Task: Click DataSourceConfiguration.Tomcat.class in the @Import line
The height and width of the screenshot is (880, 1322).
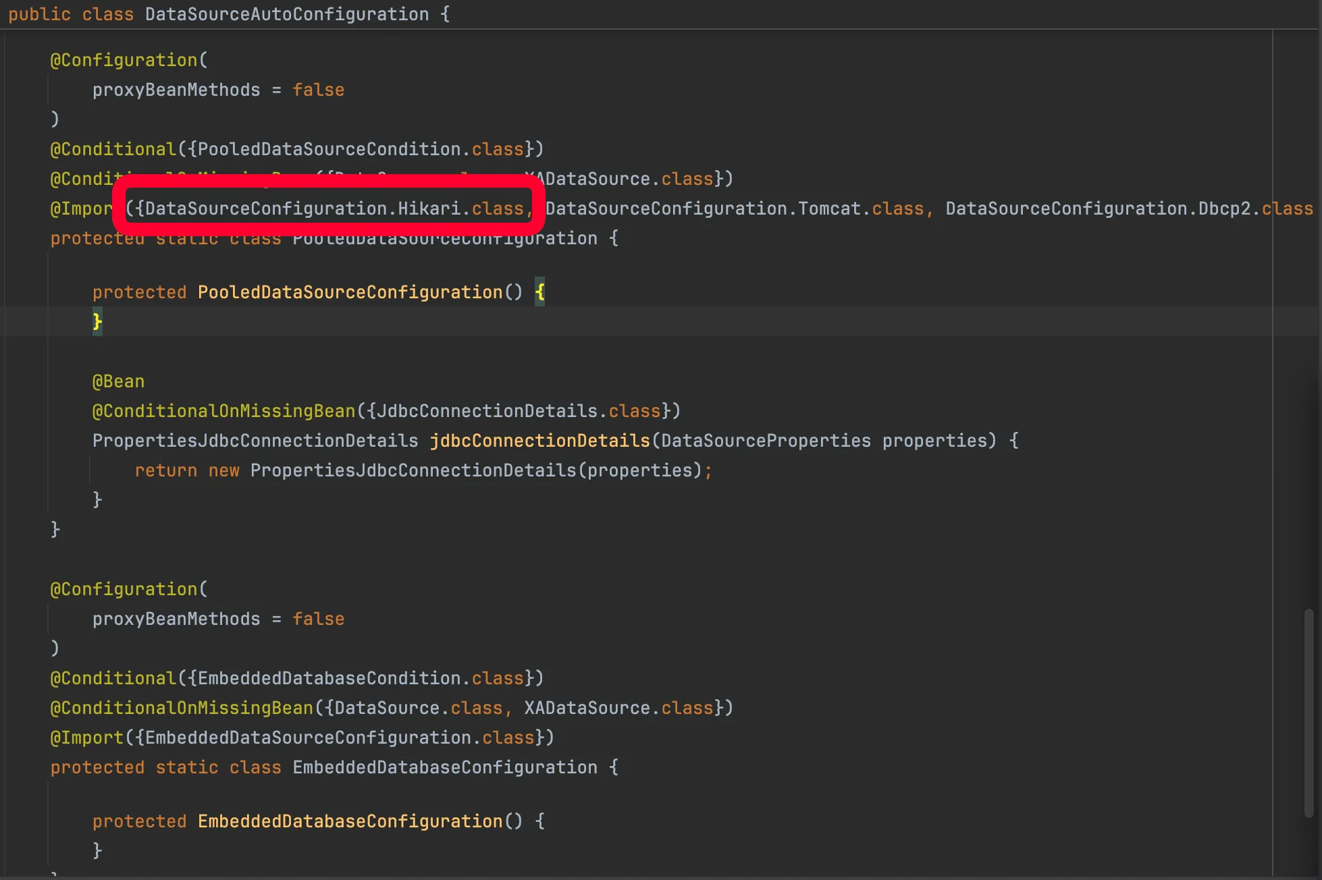Action: click(x=734, y=209)
